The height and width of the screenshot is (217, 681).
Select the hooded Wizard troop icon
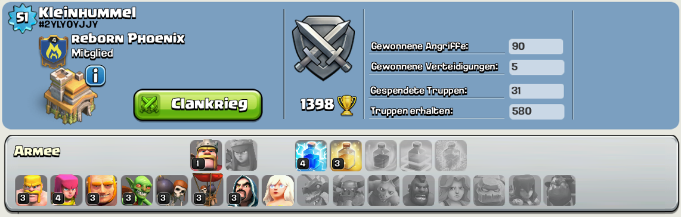pyautogui.click(x=242, y=190)
